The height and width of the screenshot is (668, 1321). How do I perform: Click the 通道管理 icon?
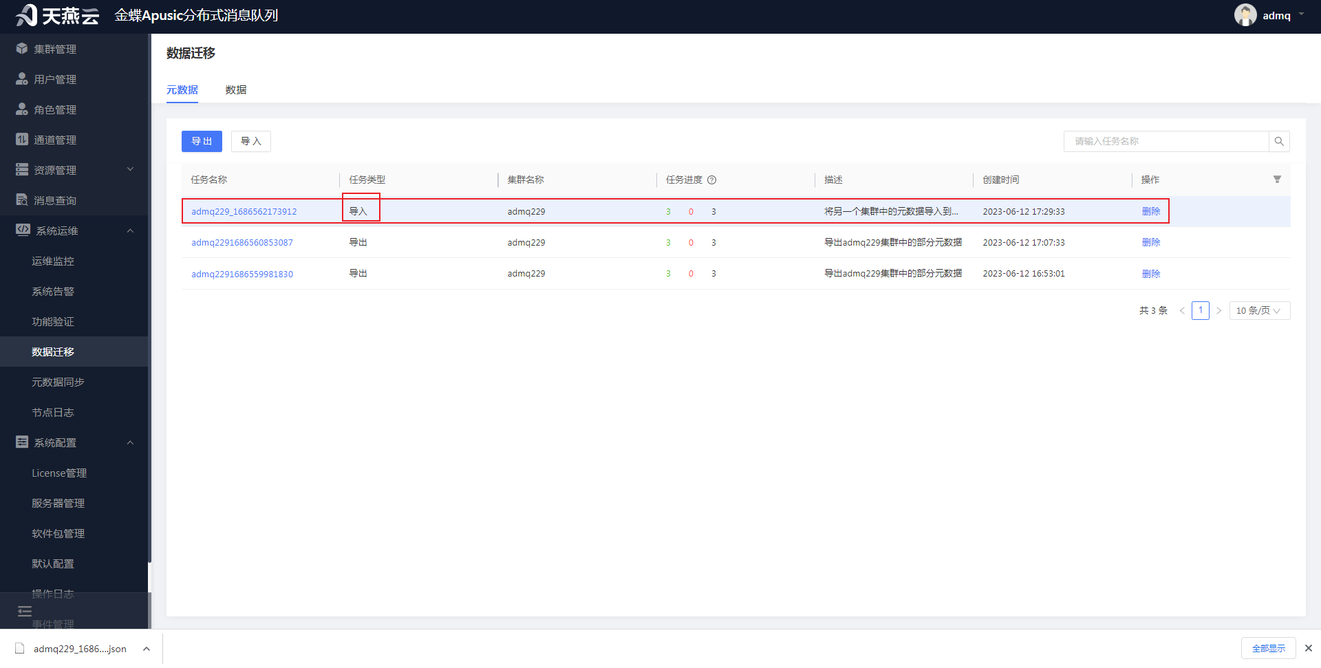(x=22, y=140)
